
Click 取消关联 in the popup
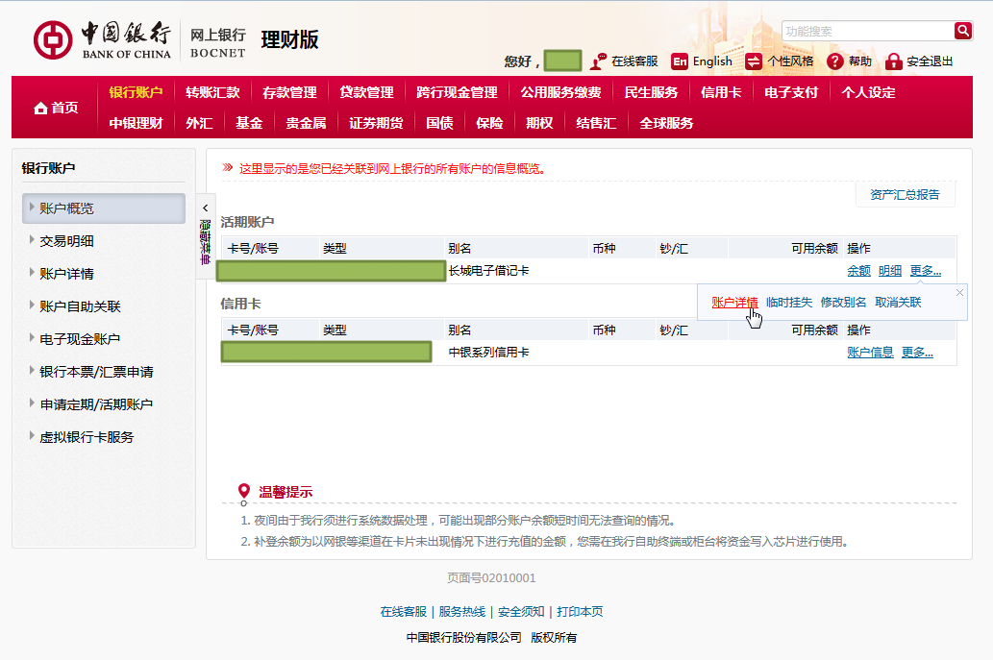point(898,303)
